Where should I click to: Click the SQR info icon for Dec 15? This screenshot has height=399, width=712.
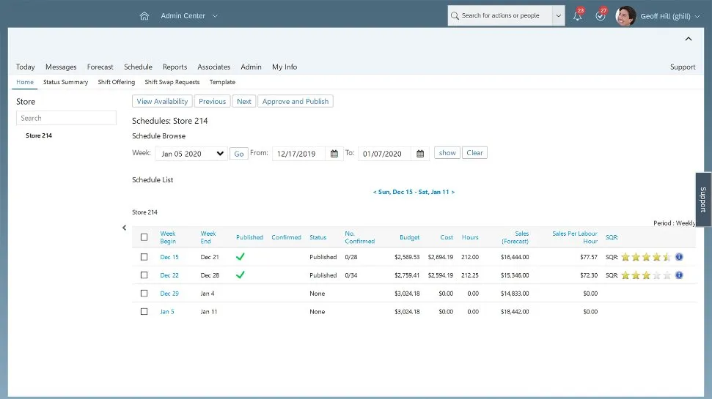point(679,257)
